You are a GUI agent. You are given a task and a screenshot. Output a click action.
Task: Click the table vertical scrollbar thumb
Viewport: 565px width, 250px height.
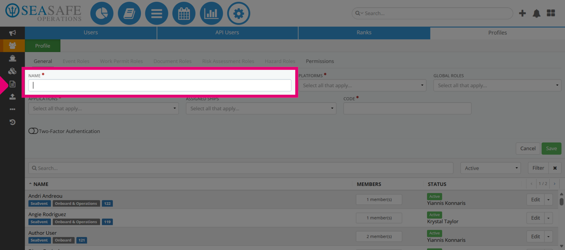tap(561, 202)
